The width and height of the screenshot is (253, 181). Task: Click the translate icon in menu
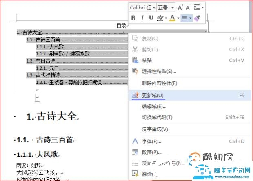point(135,174)
